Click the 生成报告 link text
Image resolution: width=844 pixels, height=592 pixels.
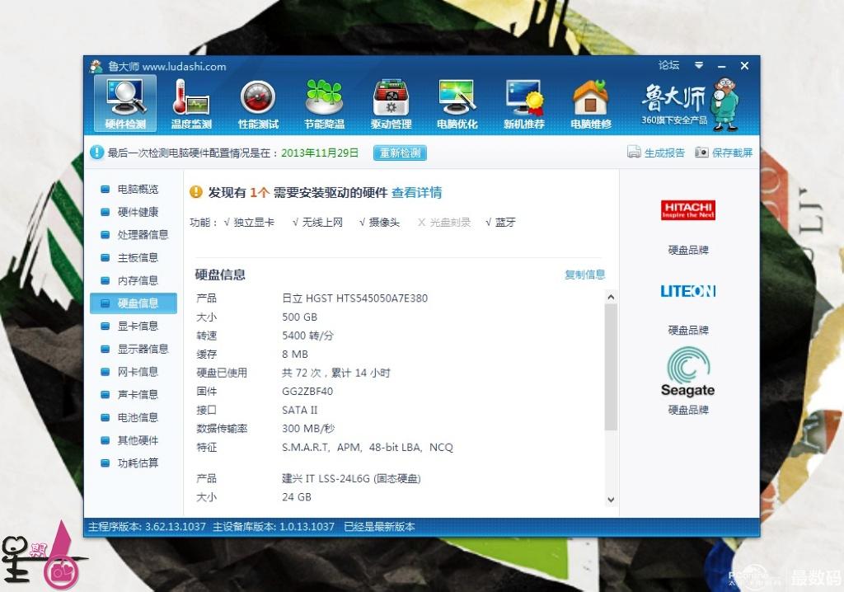664,153
